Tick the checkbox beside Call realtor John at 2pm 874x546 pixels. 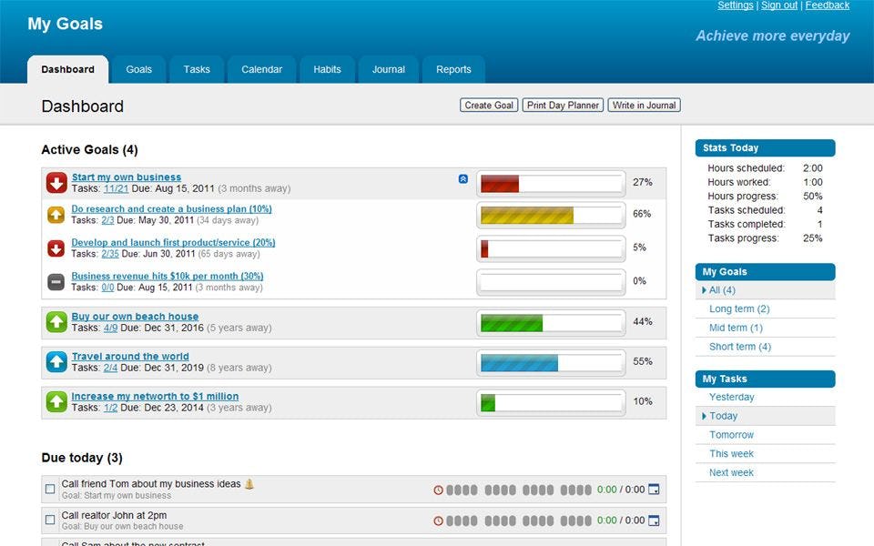click(x=49, y=521)
